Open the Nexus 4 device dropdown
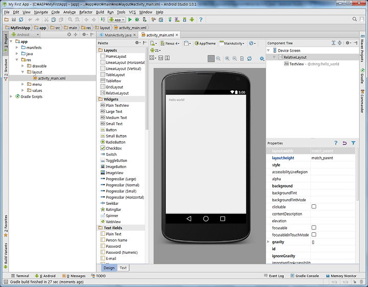The width and height of the screenshot is (368, 287). (170, 43)
